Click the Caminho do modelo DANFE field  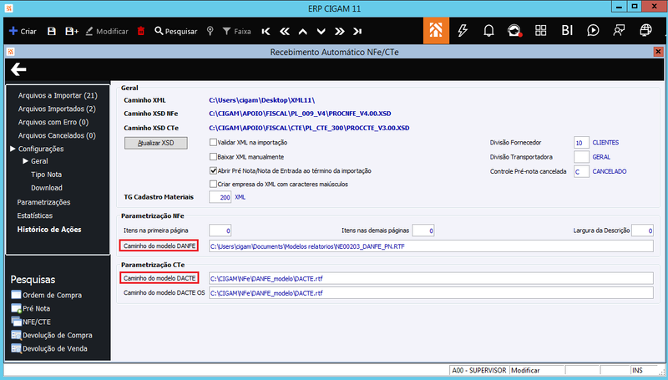coord(431,246)
